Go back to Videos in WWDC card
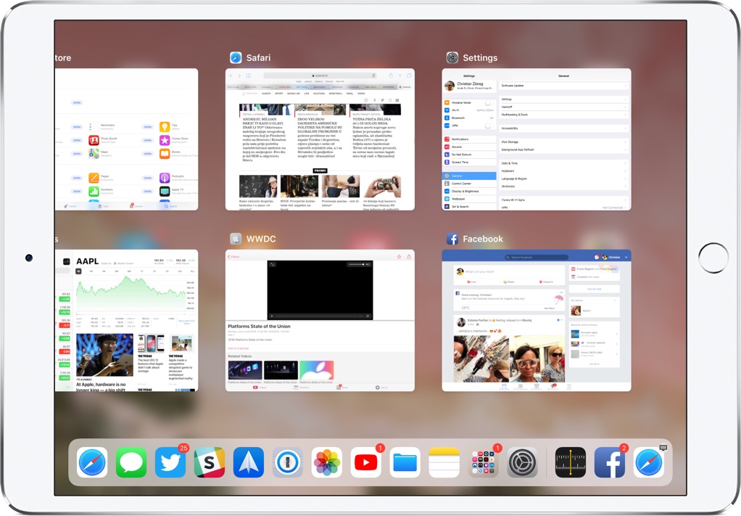741x516 pixels. (x=234, y=256)
